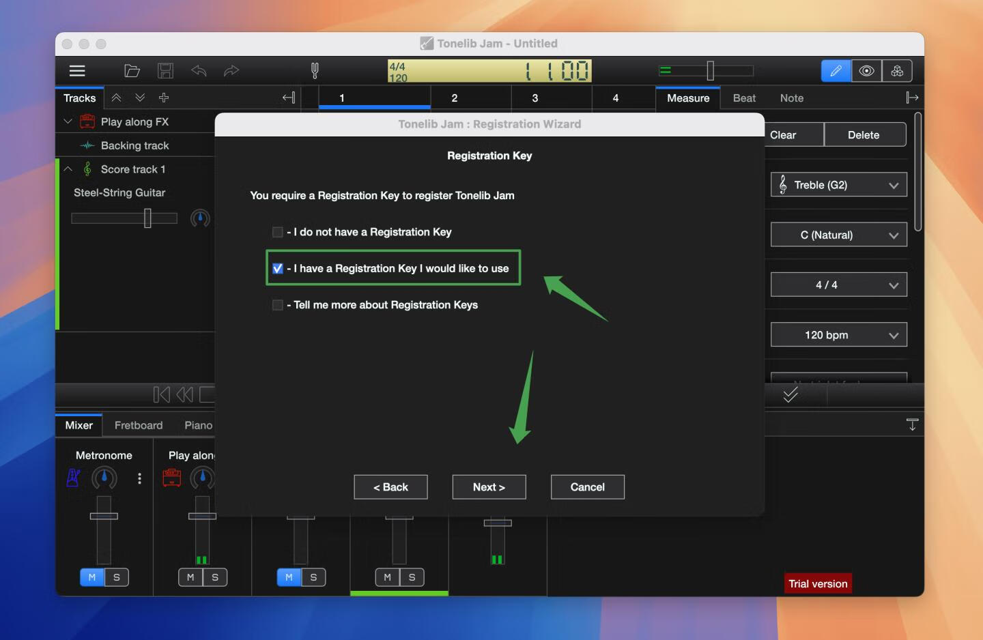
Task: Open the tuner fork icon
Action: coord(315,70)
